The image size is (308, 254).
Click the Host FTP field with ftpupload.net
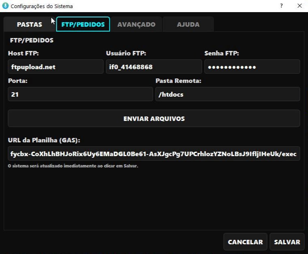(56, 67)
